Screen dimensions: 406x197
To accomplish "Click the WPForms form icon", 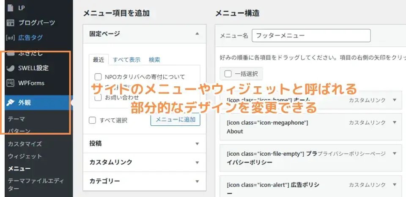I will coord(10,83).
